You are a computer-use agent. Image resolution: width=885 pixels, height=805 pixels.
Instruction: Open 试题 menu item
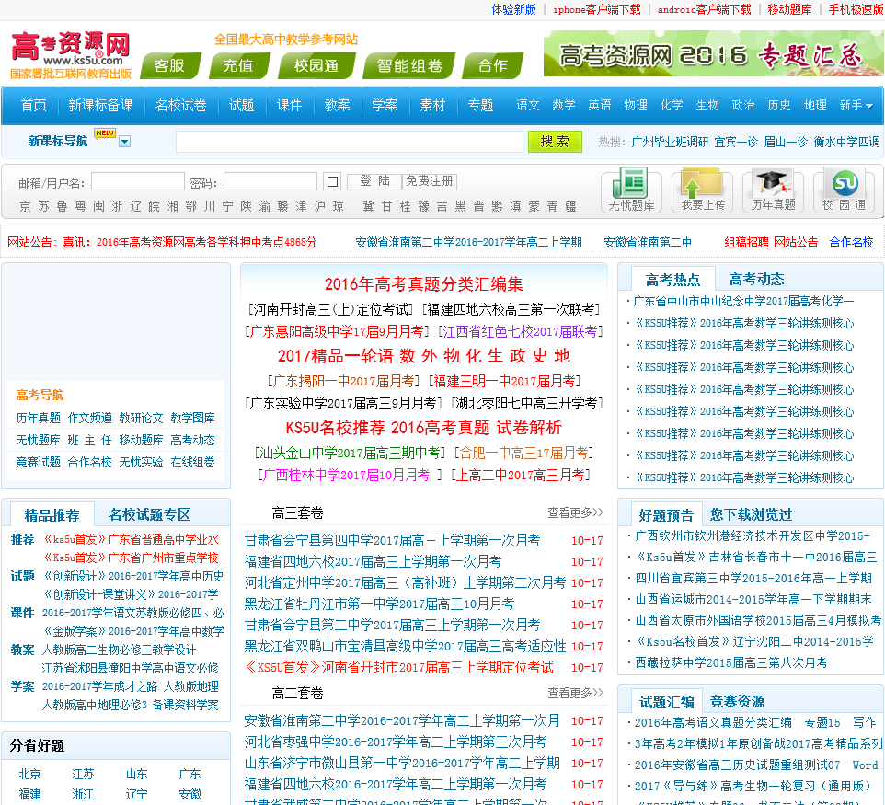pos(241,106)
